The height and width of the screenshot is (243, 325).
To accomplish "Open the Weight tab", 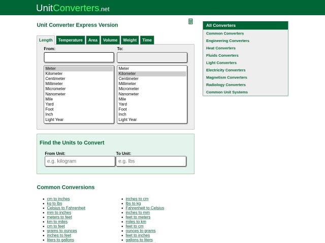I will 130,40.
